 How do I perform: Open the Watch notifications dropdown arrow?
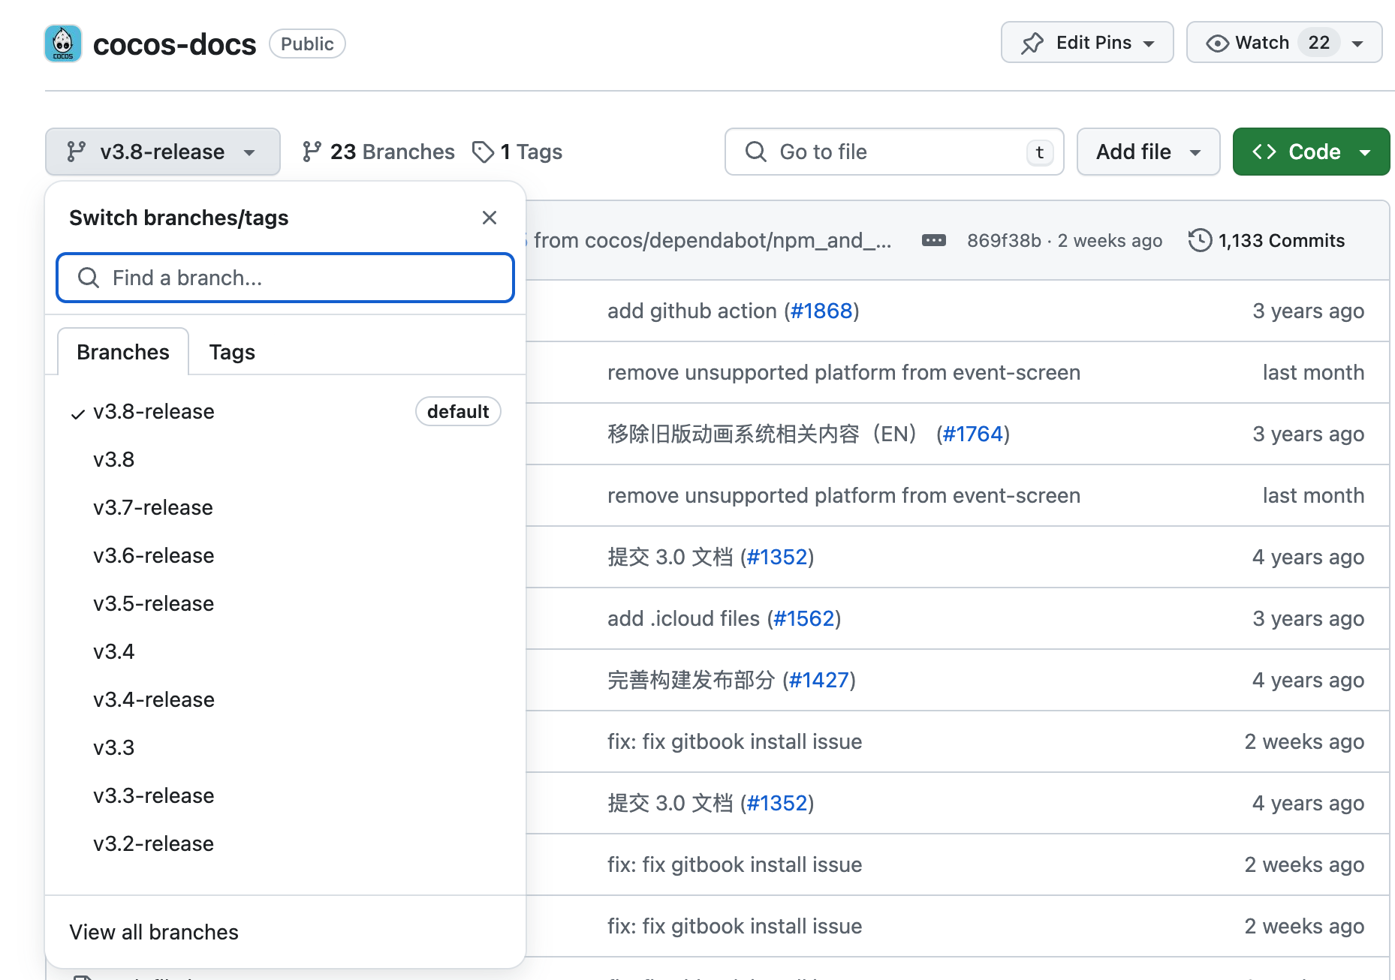tap(1357, 44)
